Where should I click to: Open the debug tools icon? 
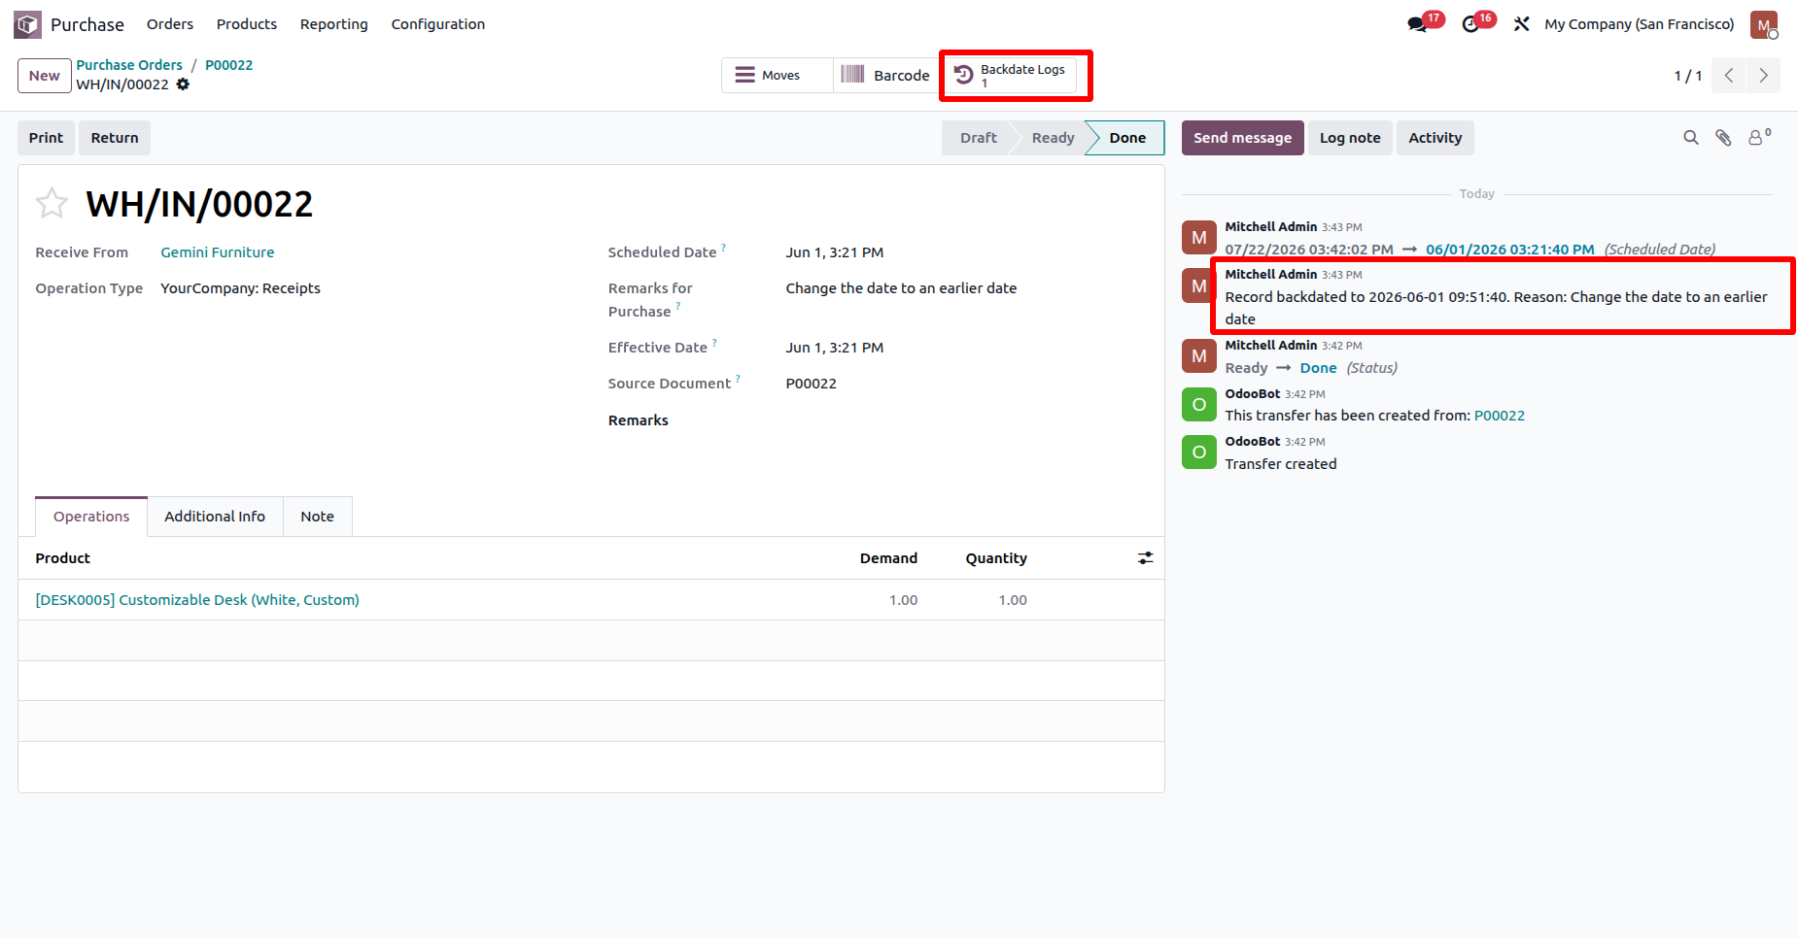point(1522,24)
